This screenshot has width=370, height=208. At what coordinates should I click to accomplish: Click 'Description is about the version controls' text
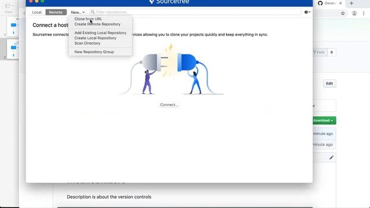pos(109,197)
